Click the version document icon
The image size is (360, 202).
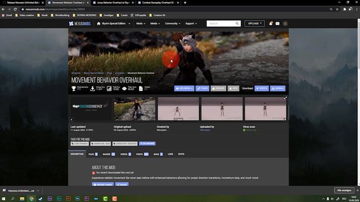pyautogui.click(x=141, y=89)
